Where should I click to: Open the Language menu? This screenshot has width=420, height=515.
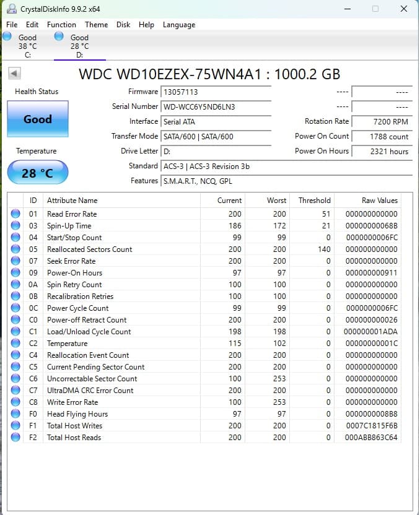179,25
